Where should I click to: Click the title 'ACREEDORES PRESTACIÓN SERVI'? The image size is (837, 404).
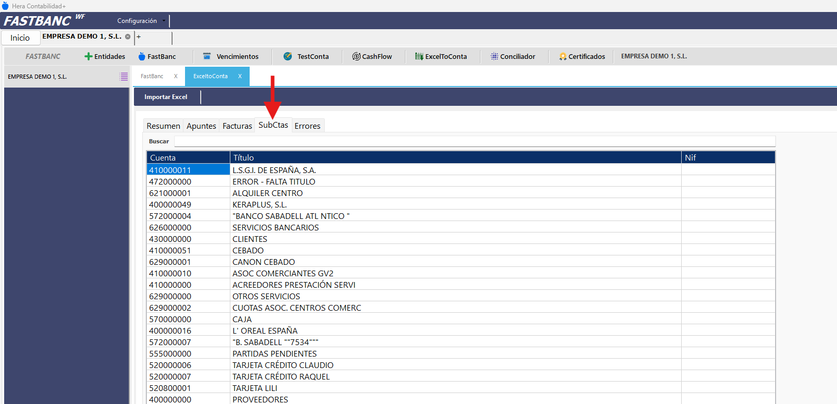[294, 285]
